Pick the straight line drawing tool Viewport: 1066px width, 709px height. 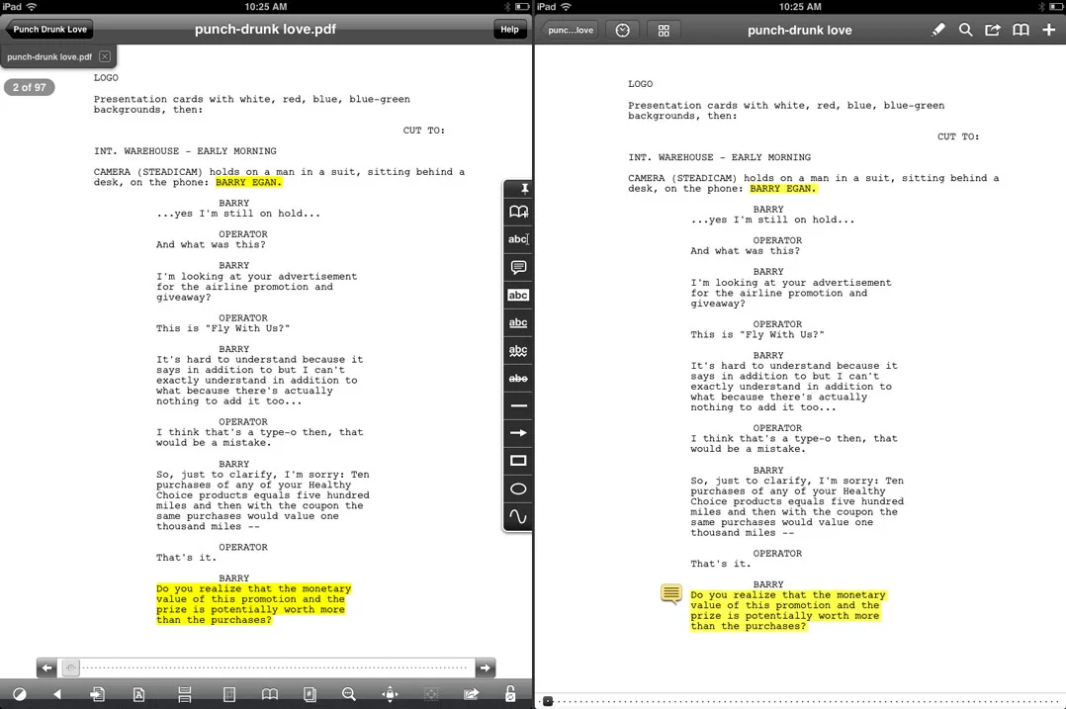coord(518,405)
